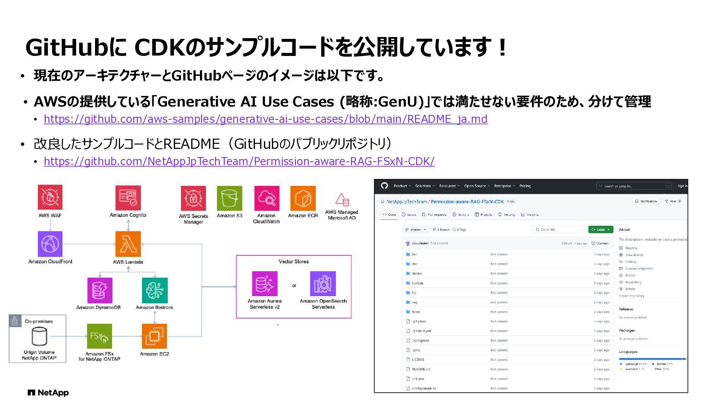Select the AWS Lambda icon

click(x=128, y=244)
